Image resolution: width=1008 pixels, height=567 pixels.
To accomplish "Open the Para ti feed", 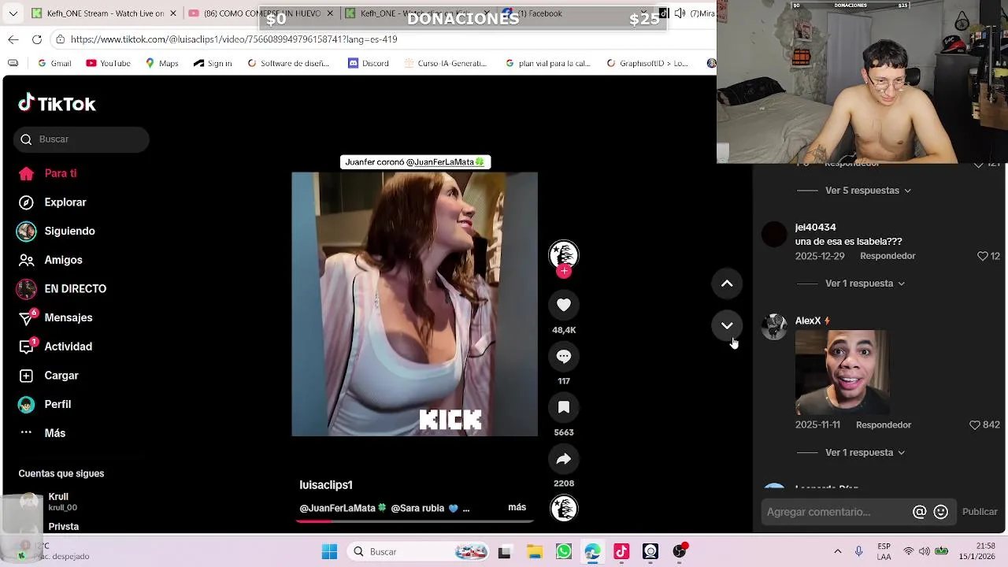I will (47, 173).
